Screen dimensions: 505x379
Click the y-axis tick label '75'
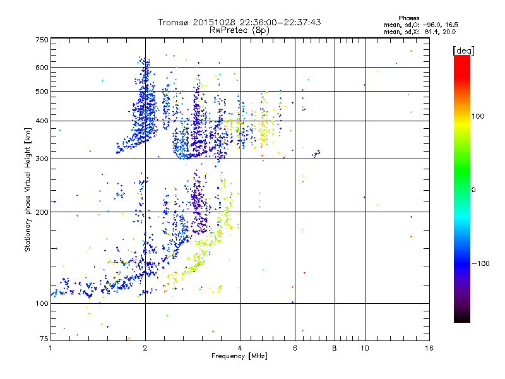pyautogui.click(x=44, y=339)
